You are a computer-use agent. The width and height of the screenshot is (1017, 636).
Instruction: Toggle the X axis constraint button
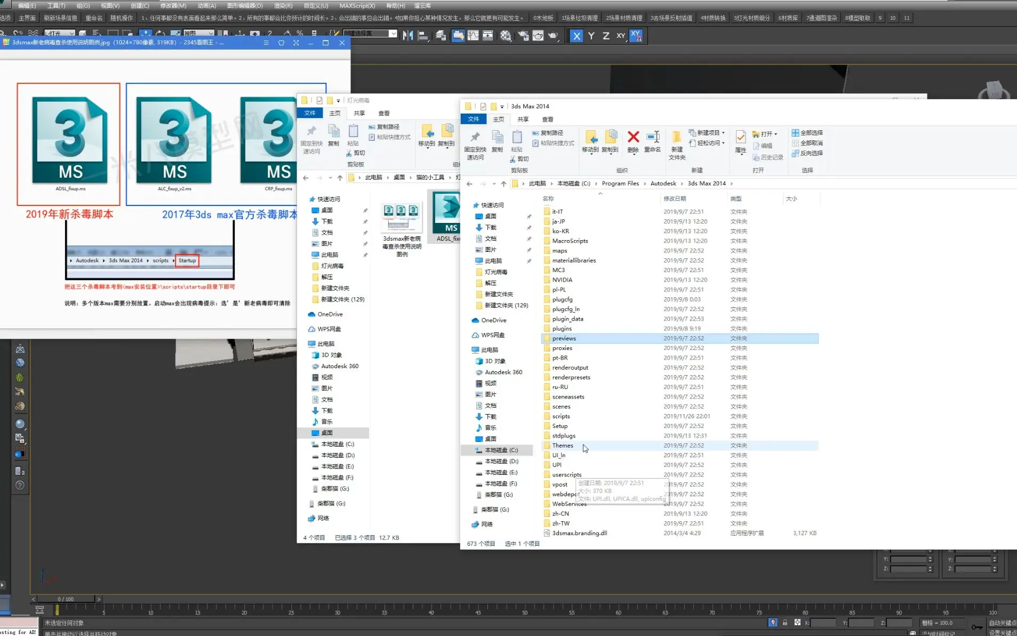pyautogui.click(x=576, y=36)
